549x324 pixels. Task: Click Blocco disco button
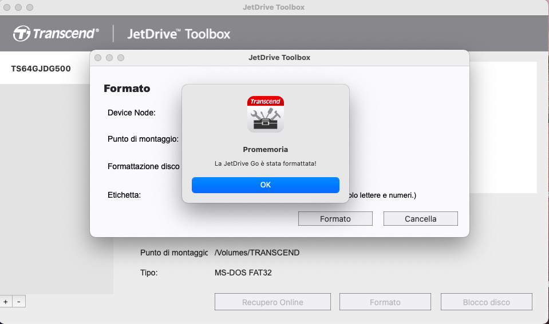[487, 302]
